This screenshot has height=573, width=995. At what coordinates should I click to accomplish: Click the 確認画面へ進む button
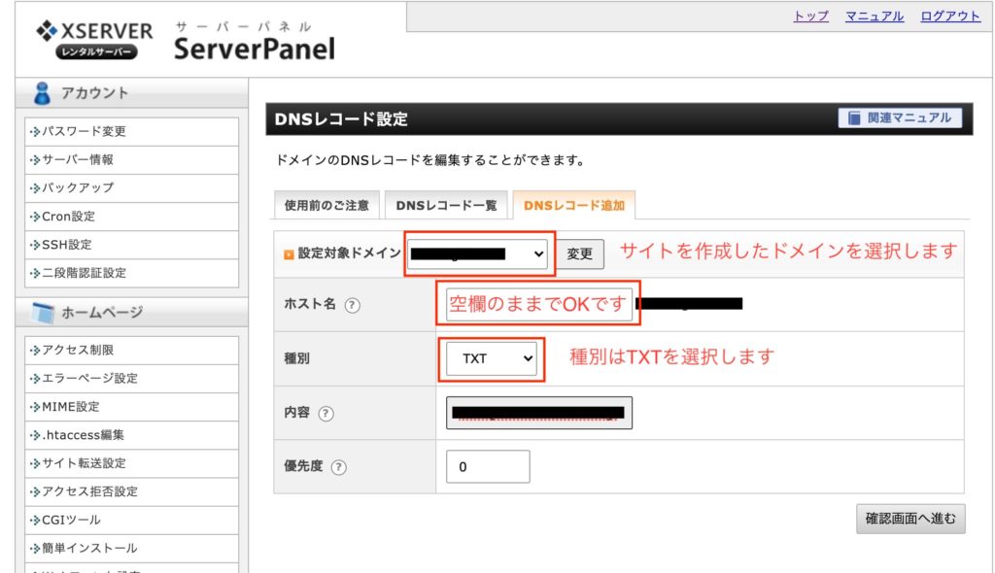point(910,519)
